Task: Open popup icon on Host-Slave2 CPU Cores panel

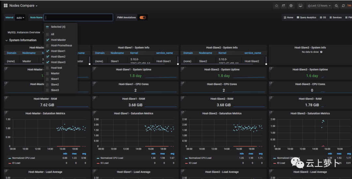Action: 183,83
